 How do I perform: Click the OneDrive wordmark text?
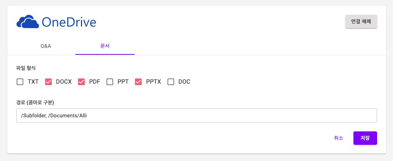pyautogui.click(x=69, y=22)
